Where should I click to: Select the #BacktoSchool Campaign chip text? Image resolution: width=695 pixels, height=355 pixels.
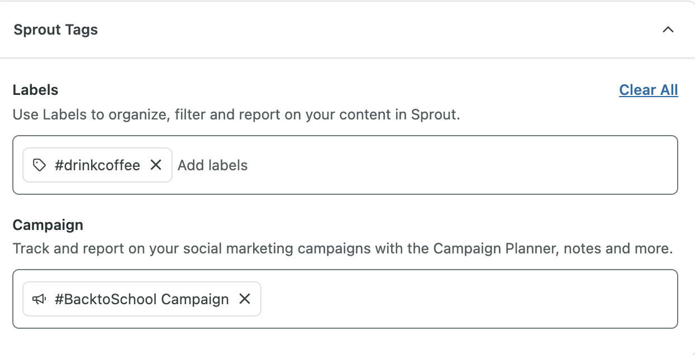[142, 299]
